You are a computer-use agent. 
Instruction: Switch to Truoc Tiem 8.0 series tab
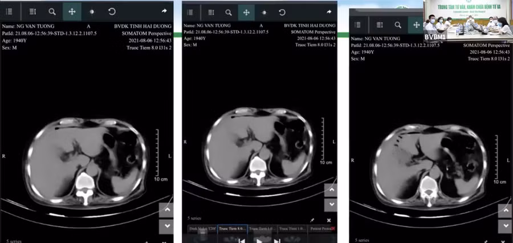pos(232,228)
